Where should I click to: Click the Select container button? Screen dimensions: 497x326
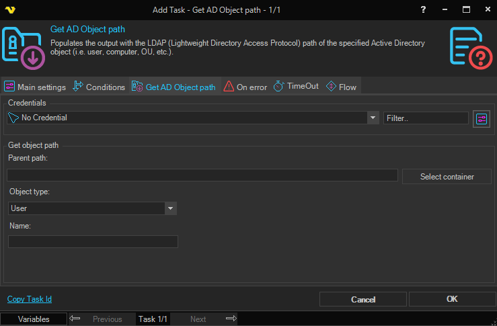point(447,177)
